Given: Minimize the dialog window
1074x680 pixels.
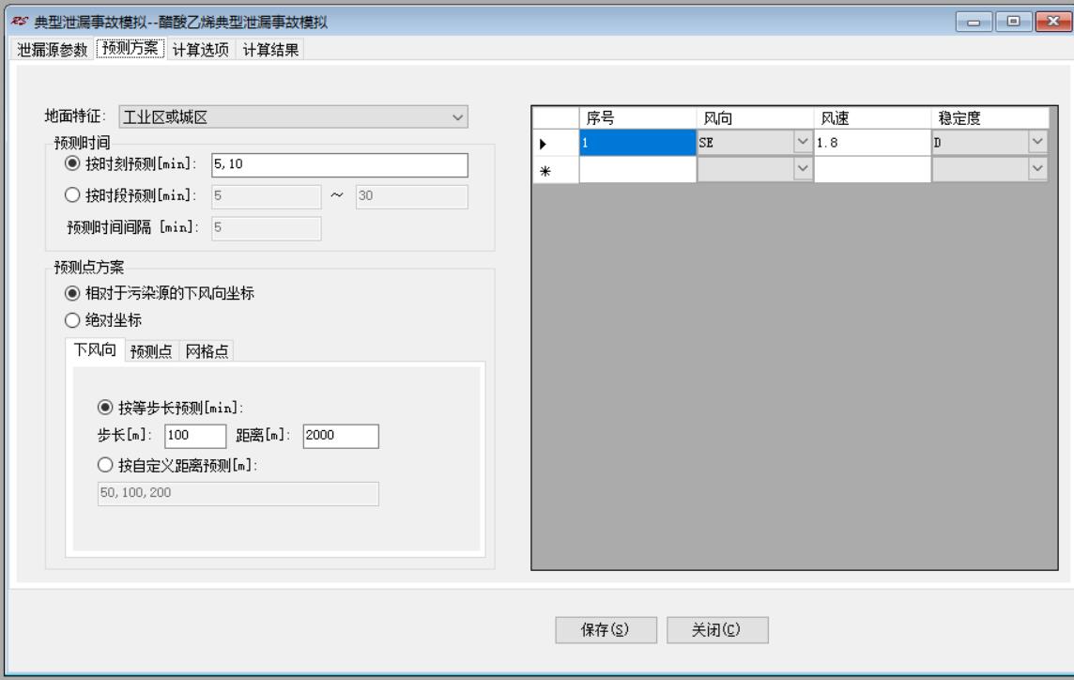Looking at the screenshot, I should 973,22.
